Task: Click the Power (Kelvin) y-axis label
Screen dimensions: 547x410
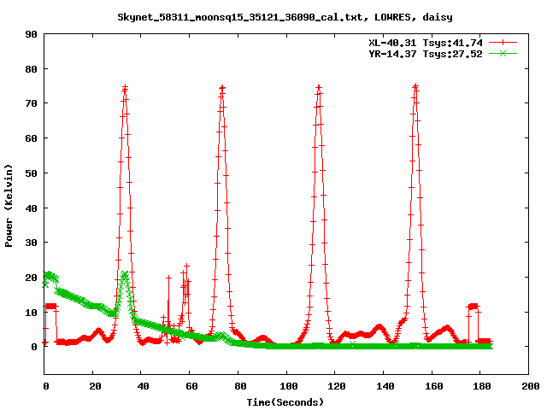Action: tap(9, 206)
